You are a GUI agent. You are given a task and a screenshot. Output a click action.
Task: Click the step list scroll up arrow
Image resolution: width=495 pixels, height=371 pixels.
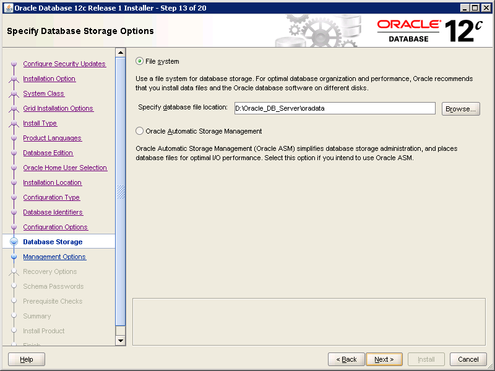pos(120,53)
